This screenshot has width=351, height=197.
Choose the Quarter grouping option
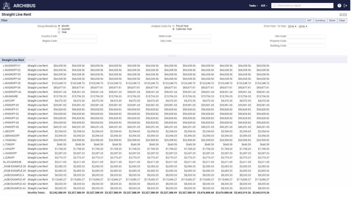coord(59,29)
